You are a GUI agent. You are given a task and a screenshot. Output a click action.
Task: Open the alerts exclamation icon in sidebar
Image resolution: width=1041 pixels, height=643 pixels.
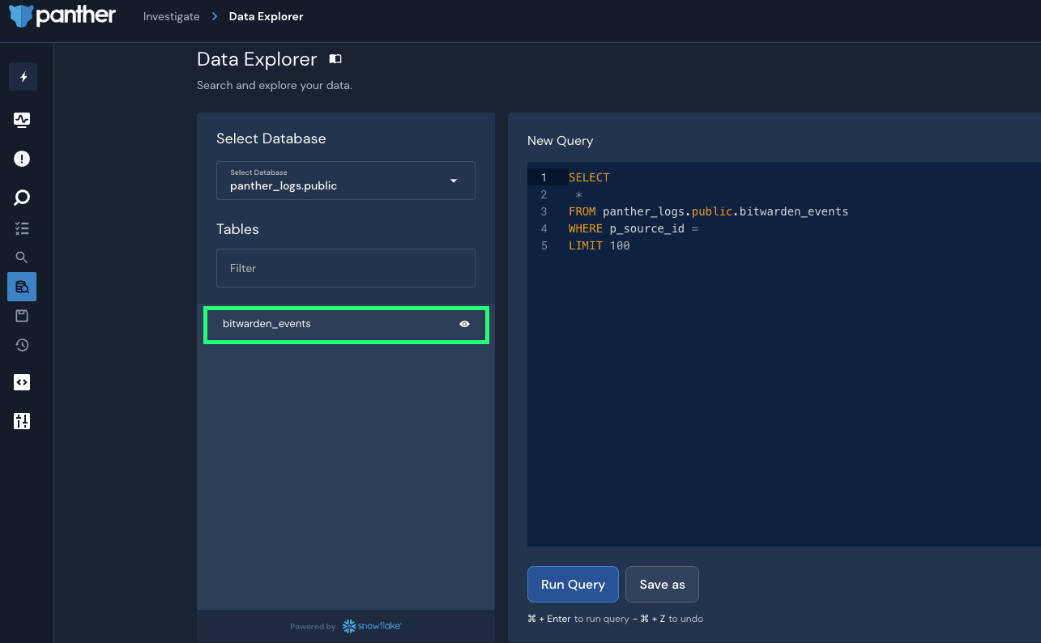(x=22, y=158)
